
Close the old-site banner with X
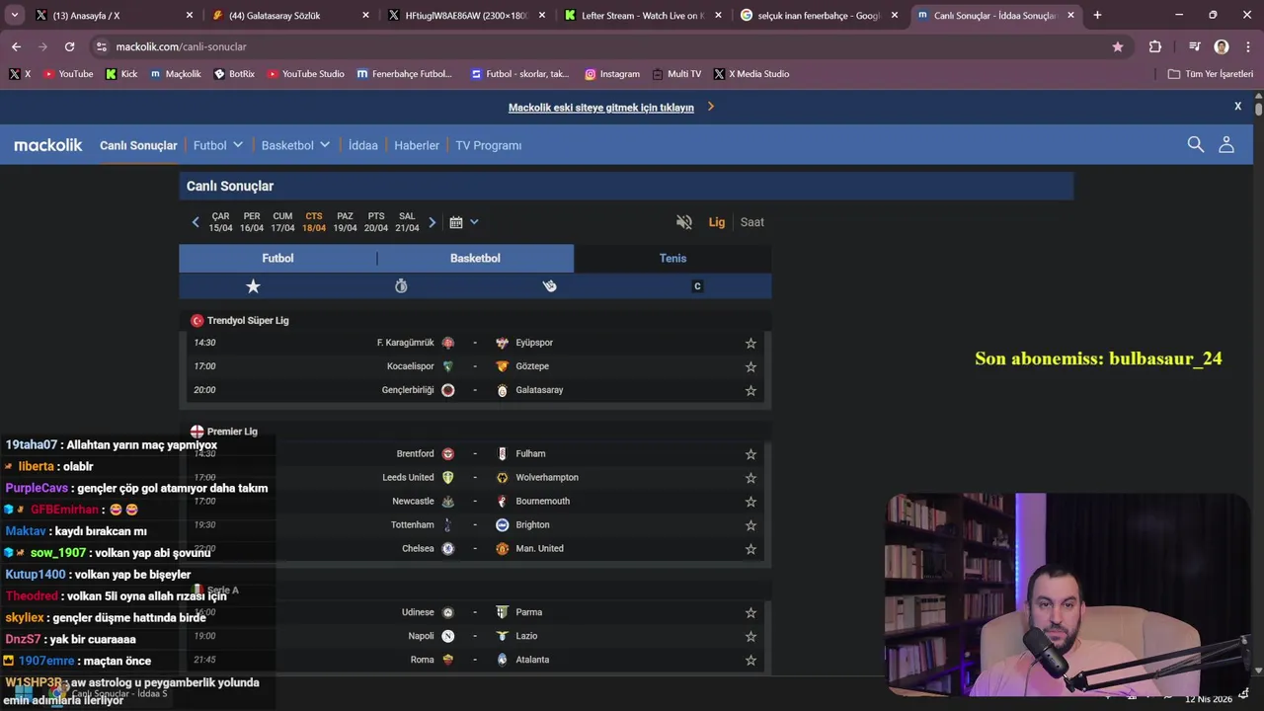click(x=1237, y=106)
